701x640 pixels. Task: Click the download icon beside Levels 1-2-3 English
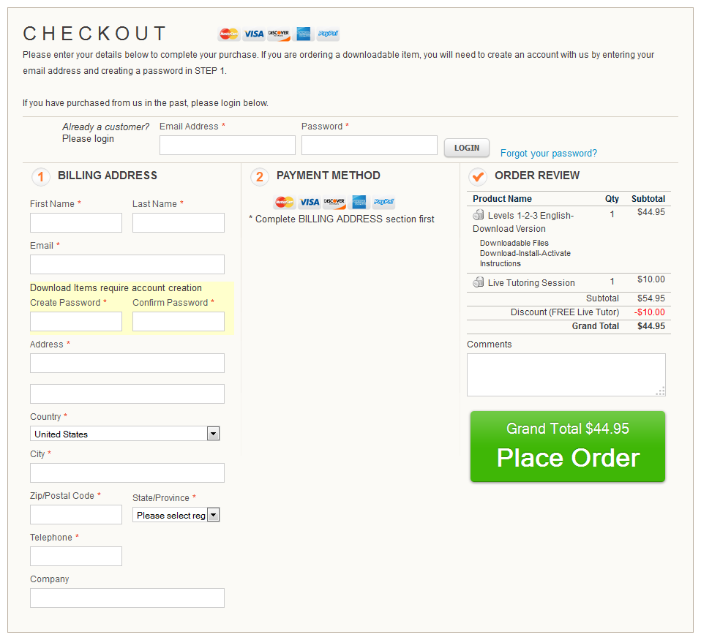pyautogui.click(x=479, y=215)
